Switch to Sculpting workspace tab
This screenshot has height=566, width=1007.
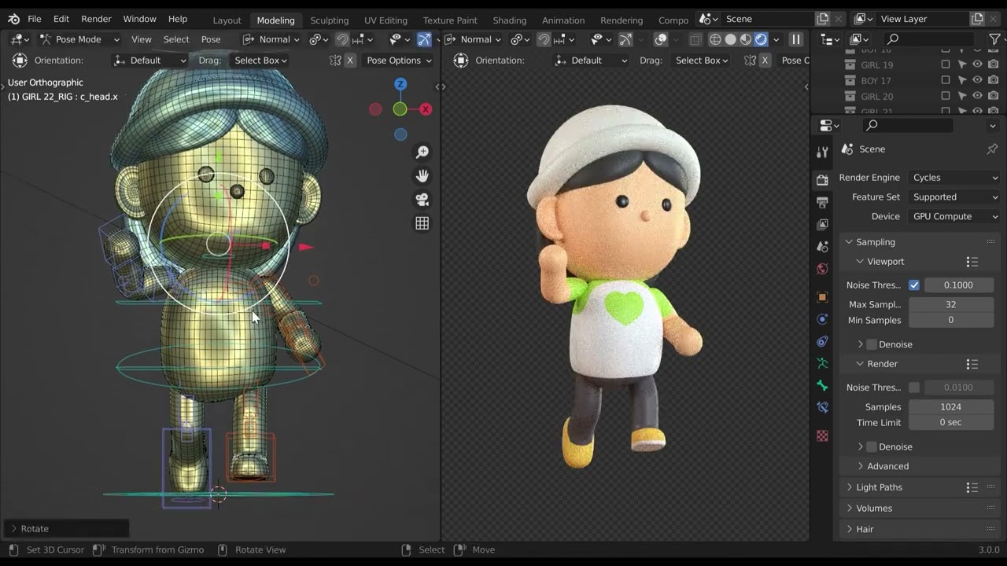tap(329, 20)
